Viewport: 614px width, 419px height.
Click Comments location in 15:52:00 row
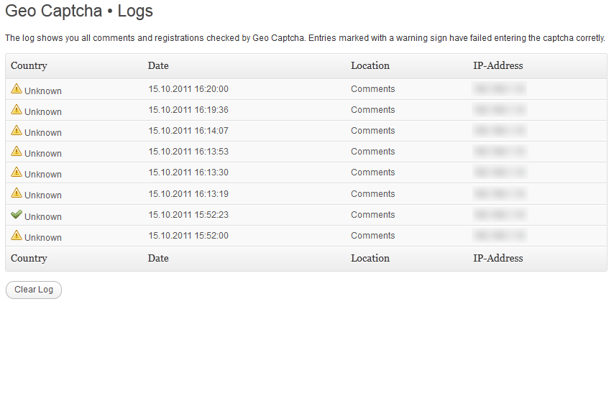(372, 235)
